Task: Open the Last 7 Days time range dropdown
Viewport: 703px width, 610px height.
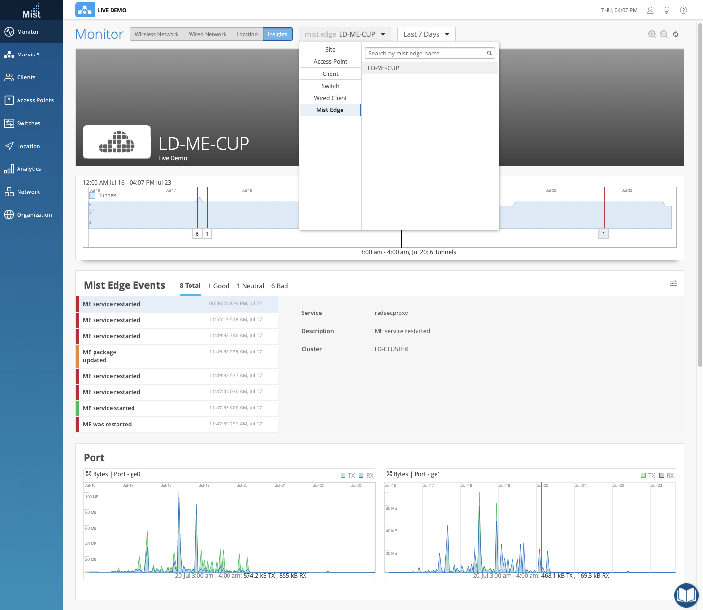Action: (x=426, y=34)
